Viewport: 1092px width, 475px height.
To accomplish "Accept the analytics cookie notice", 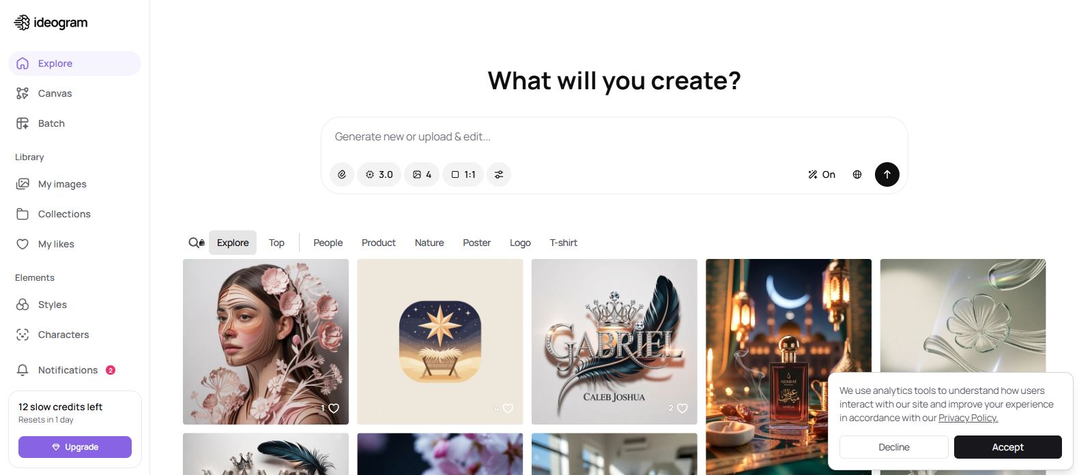I will click(1008, 447).
